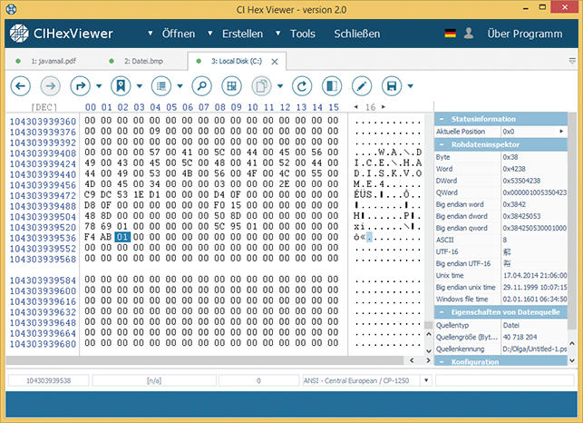The image size is (583, 423).
Task: Click the user profile silhouette icon
Action: coord(469,34)
